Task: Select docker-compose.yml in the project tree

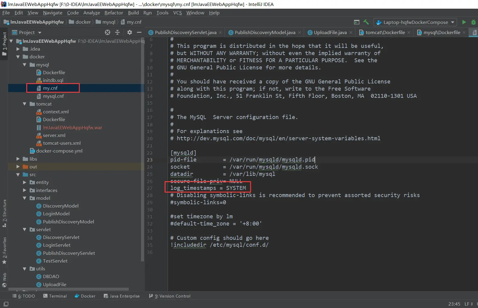Action: point(59,151)
